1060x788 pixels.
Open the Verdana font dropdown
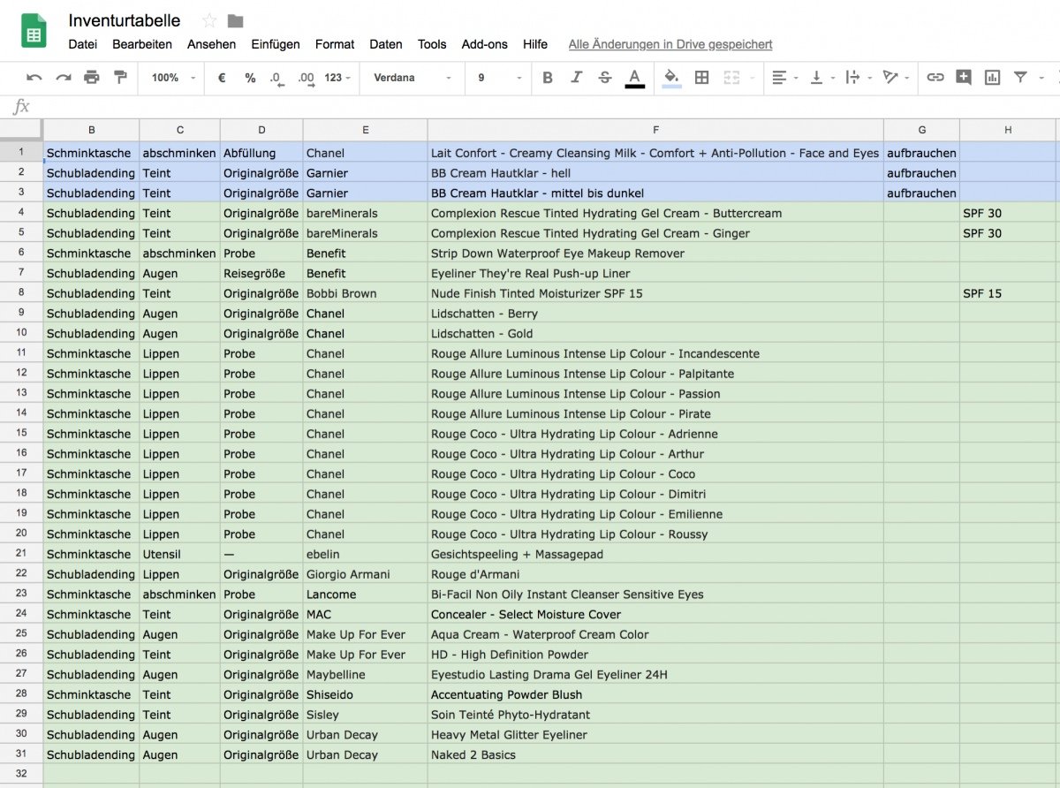coord(413,78)
